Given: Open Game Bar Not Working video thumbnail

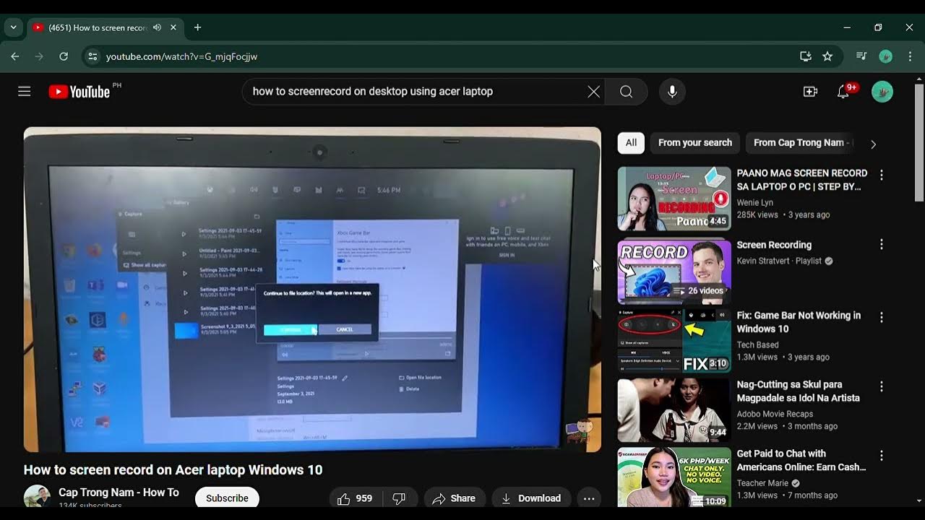Looking at the screenshot, I should [674, 341].
